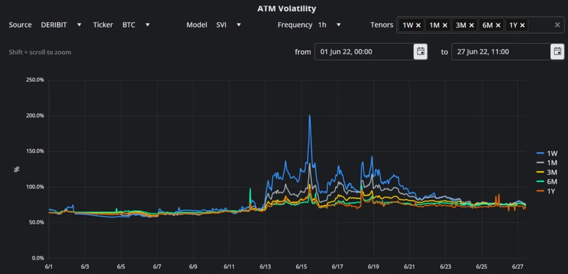Click the 150.0% y-axis label
Viewport: 568px width, 274px height.
[35, 151]
